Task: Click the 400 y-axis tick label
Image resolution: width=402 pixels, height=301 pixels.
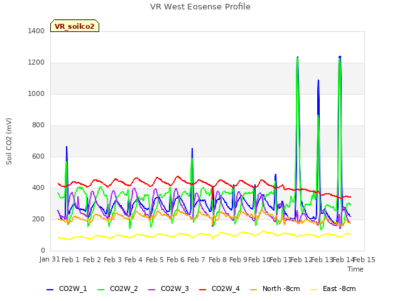Action: 38,188
